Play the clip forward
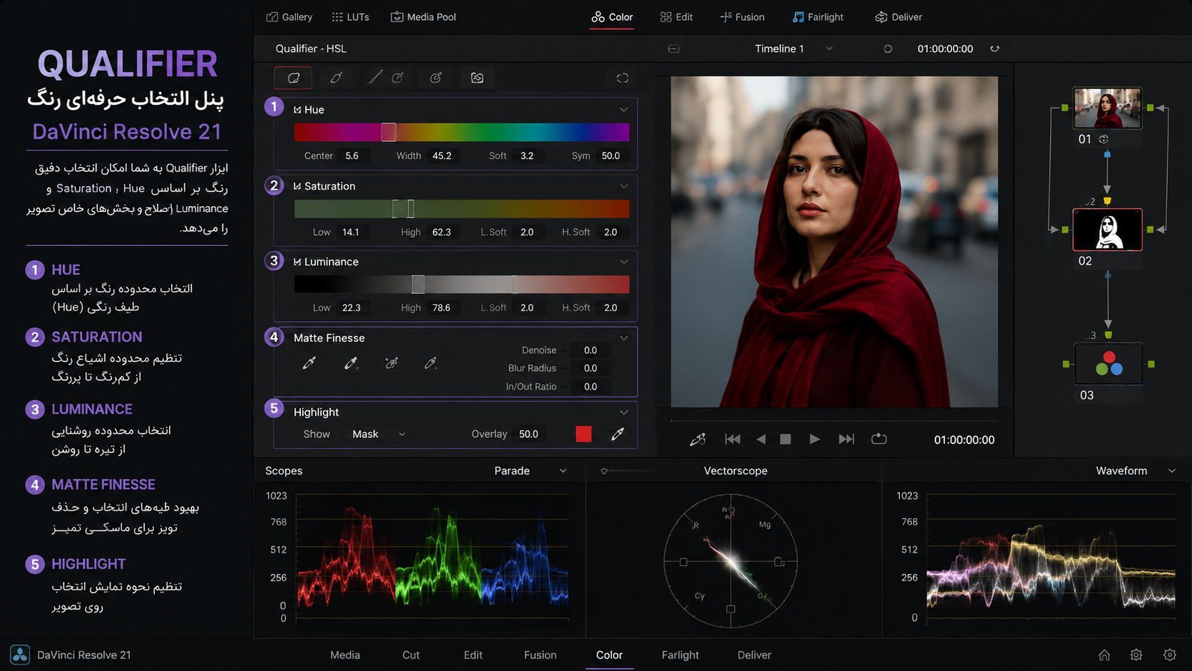 (814, 439)
